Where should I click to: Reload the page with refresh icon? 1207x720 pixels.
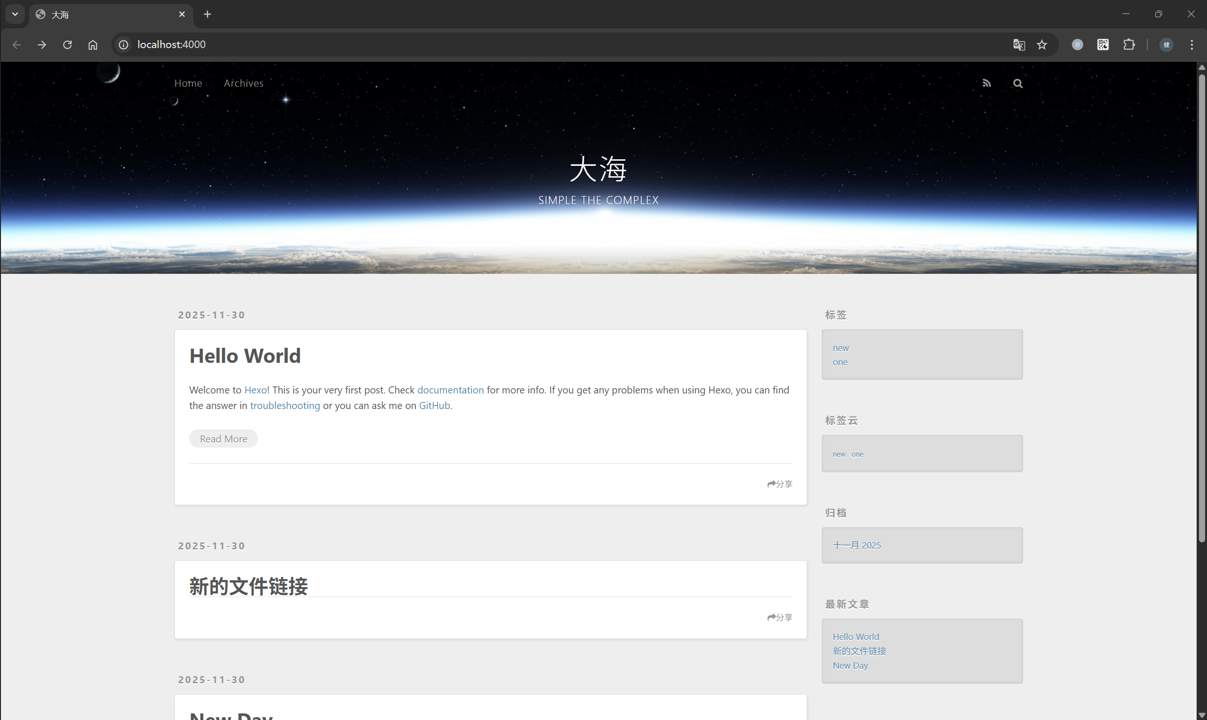(67, 45)
